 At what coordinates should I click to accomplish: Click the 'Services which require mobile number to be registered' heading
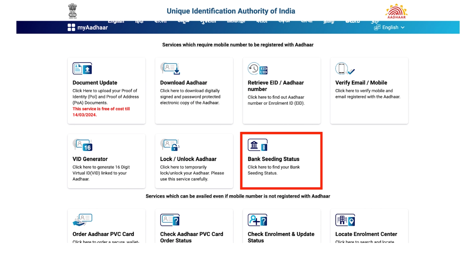click(x=238, y=45)
